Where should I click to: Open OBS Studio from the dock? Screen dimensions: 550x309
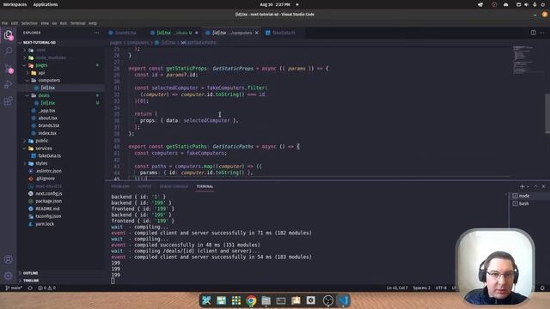click(328, 300)
